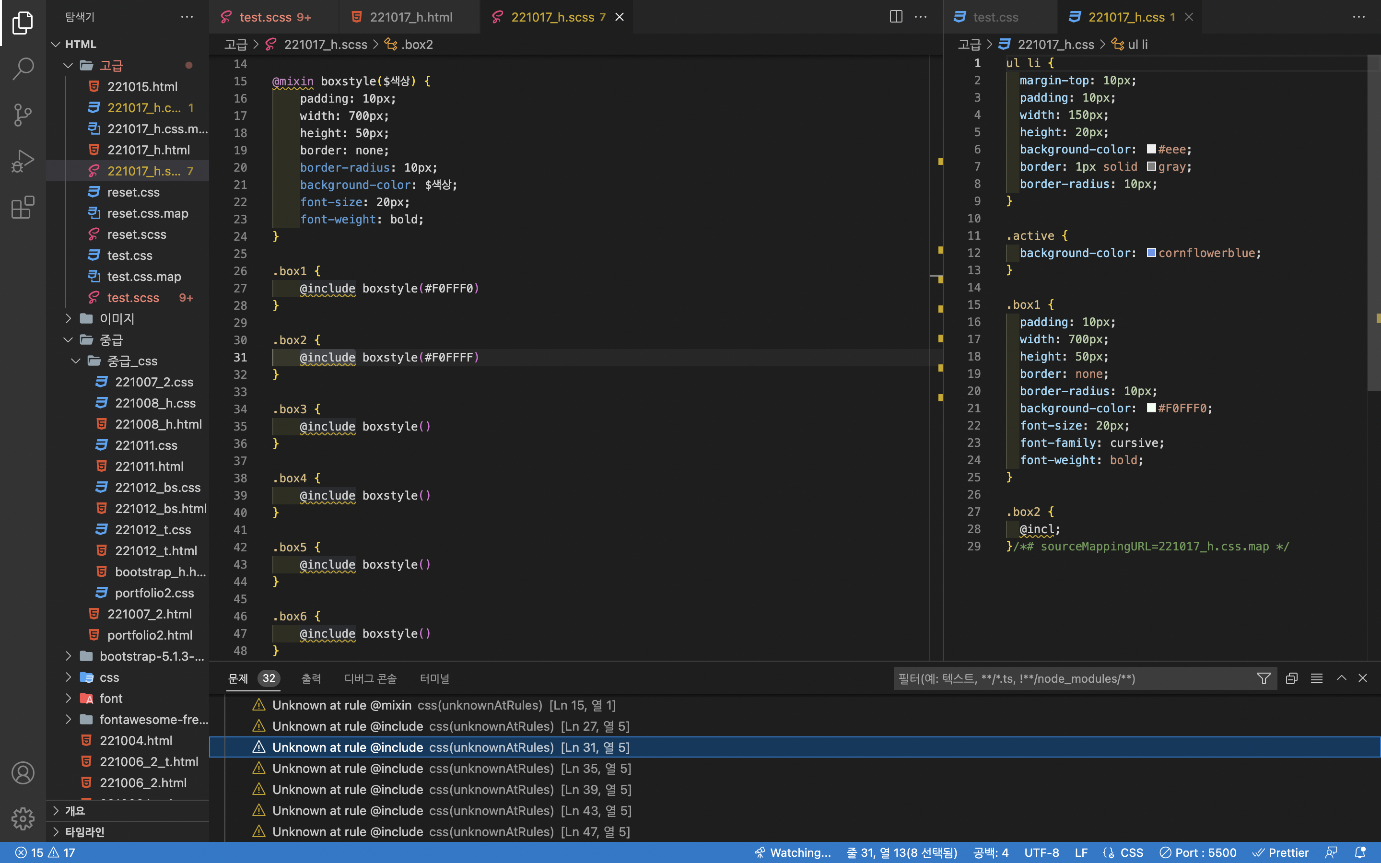Click .box2 breadcrumb in left editor
This screenshot has height=863, width=1381.
pos(409,45)
